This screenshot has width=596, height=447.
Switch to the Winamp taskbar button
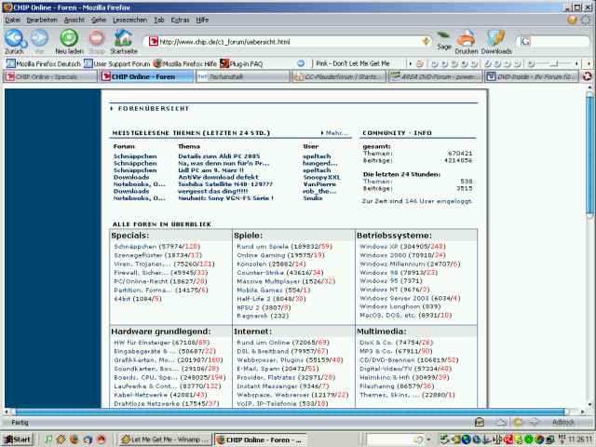165,440
